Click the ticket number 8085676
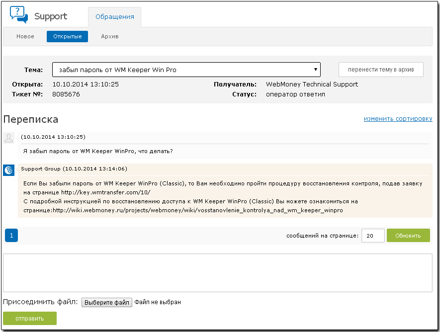The image size is (440, 332). (x=66, y=94)
